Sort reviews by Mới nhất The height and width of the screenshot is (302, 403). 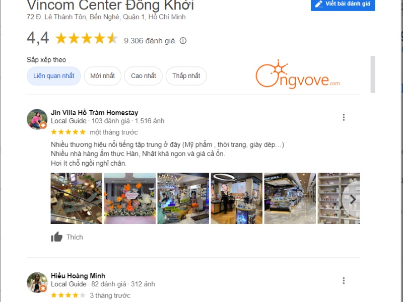(103, 76)
